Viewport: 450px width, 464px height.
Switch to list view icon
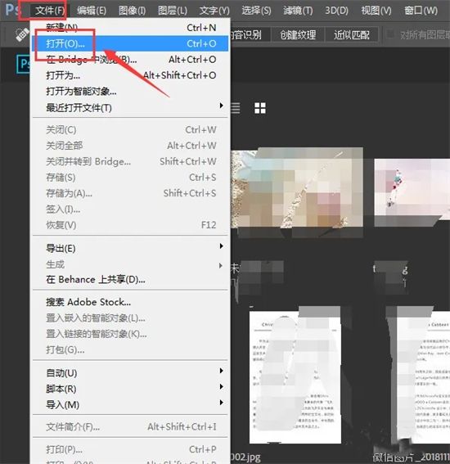click(236, 108)
